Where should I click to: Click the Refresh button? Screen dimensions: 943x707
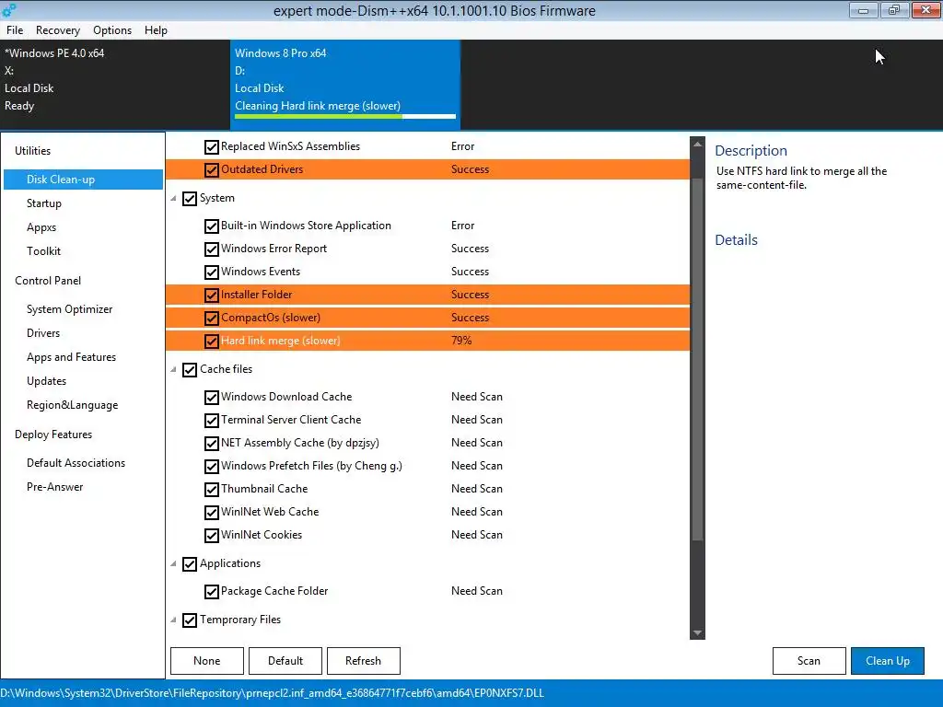pos(363,661)
